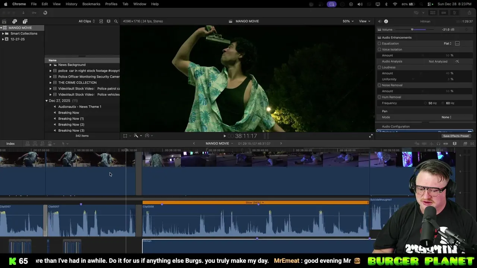Click the browser search magnifier icon
This screenshot has width=477, height=268.
pos(116,21)
